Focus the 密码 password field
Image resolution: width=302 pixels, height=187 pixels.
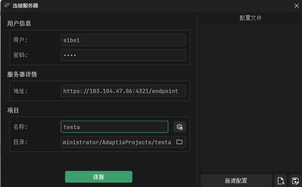(x=123, y=55)
